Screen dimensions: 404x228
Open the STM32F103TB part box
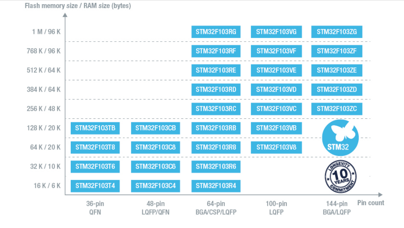point(95,128)
